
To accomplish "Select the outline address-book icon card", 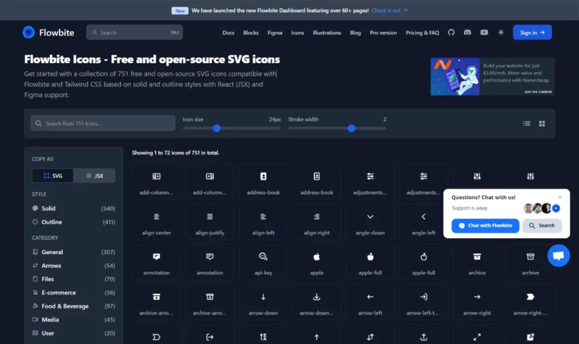I will coord(317,182).
